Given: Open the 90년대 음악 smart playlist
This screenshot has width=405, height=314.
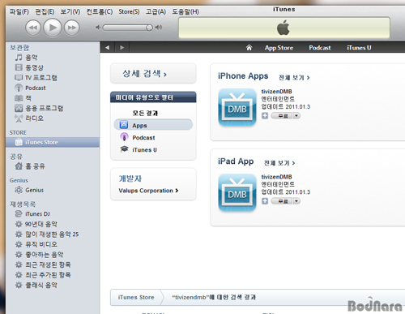Looking at the screenshot, I should (53, 224).
